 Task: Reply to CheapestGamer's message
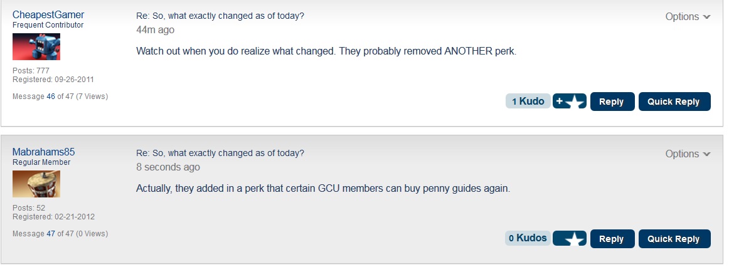coord(612,102)
